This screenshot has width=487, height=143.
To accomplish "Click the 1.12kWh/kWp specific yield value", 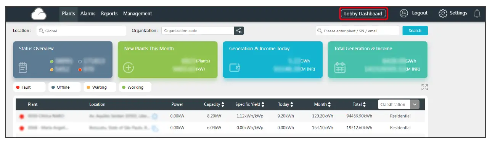I will coord(249,116).
